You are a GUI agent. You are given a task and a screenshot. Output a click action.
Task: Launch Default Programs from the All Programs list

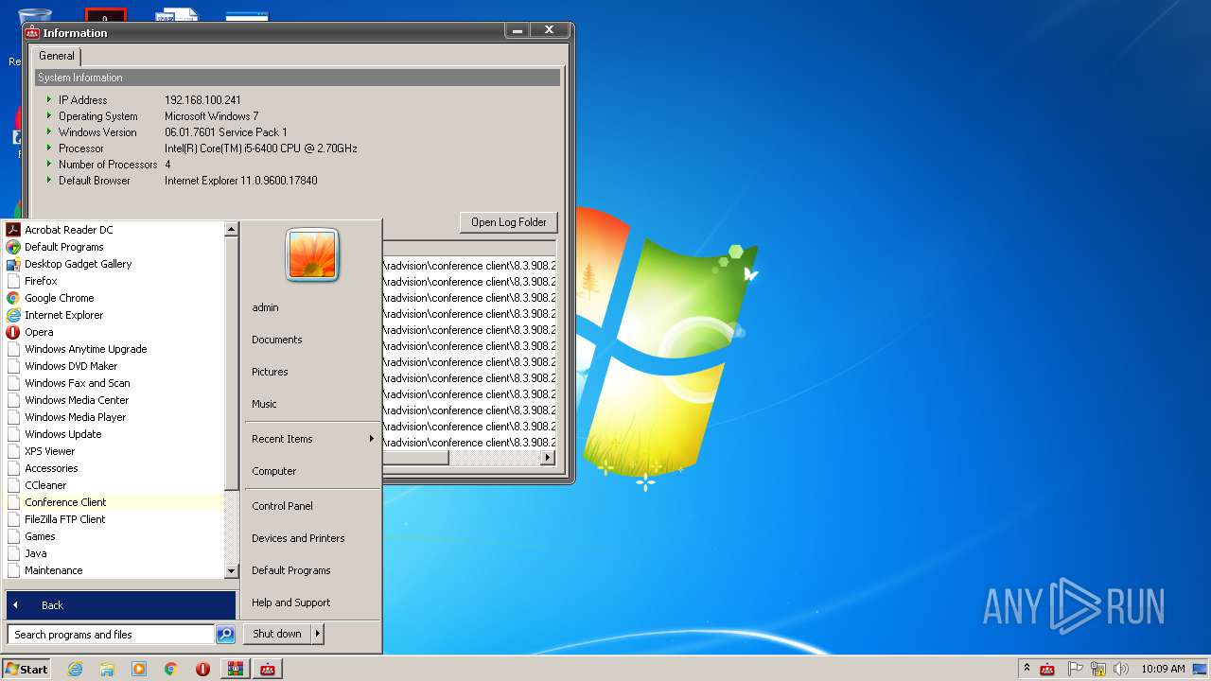tap(63, 247)
